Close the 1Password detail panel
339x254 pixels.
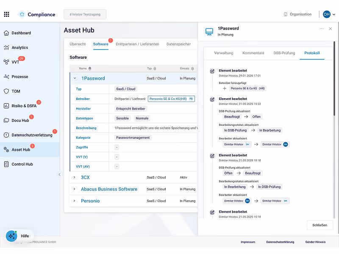coord(330,28)
